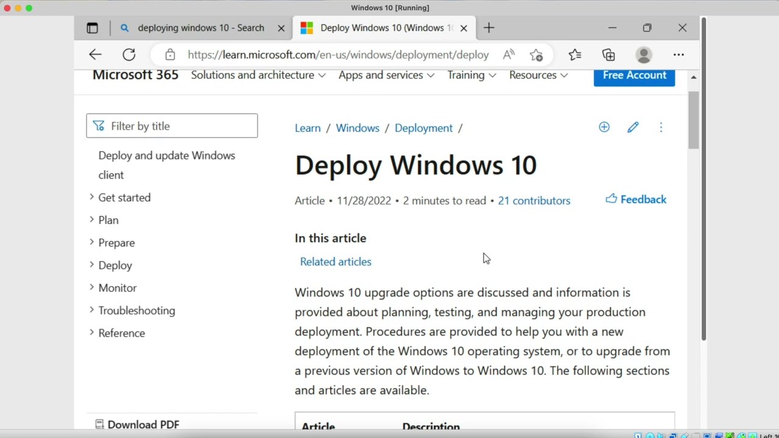The height and width of the screenshot is (438, 779).
Task: Click the 'Windows 10 [Running]' VM window title
Action: click(390, 8)
